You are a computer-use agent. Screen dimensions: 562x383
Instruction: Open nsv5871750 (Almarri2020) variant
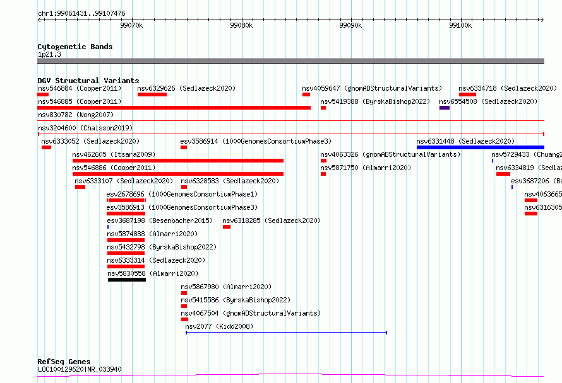click(x=366, y=168)
